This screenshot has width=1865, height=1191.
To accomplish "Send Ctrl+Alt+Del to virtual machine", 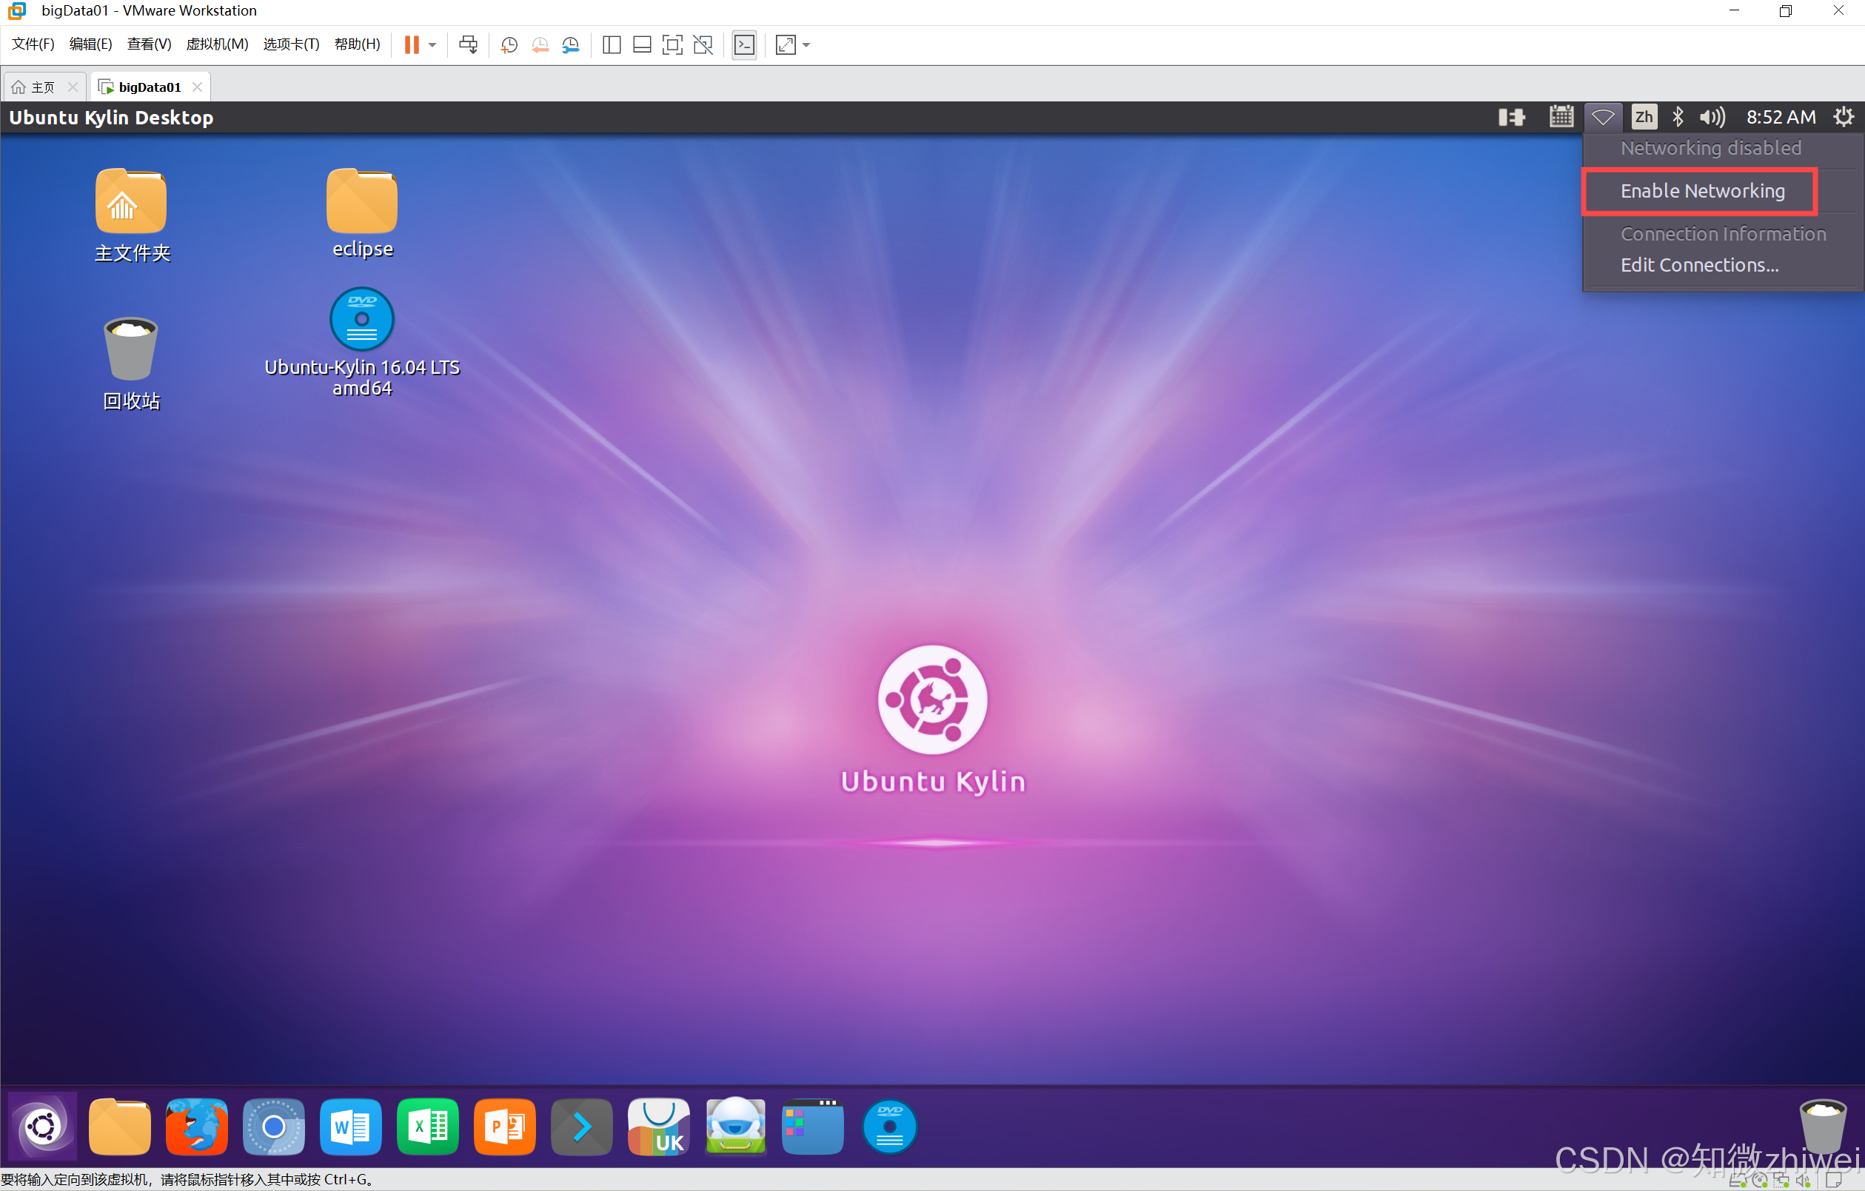I will click(468, 45).
